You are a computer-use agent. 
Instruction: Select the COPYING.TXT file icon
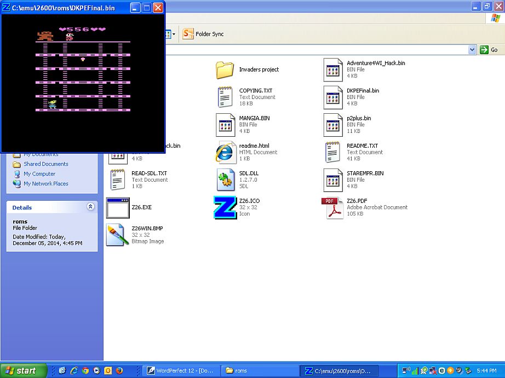225,97
